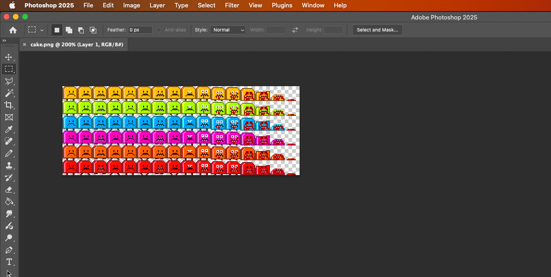The image size is (551, 277).
Task: Open the Edit menu
Action: pyautogui.click(x=108, y=5)
